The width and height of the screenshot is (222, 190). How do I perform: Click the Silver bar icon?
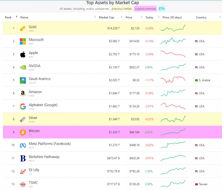coord(23,119)
